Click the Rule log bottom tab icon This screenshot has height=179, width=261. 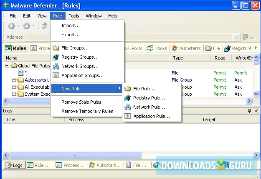pos(30,165)
